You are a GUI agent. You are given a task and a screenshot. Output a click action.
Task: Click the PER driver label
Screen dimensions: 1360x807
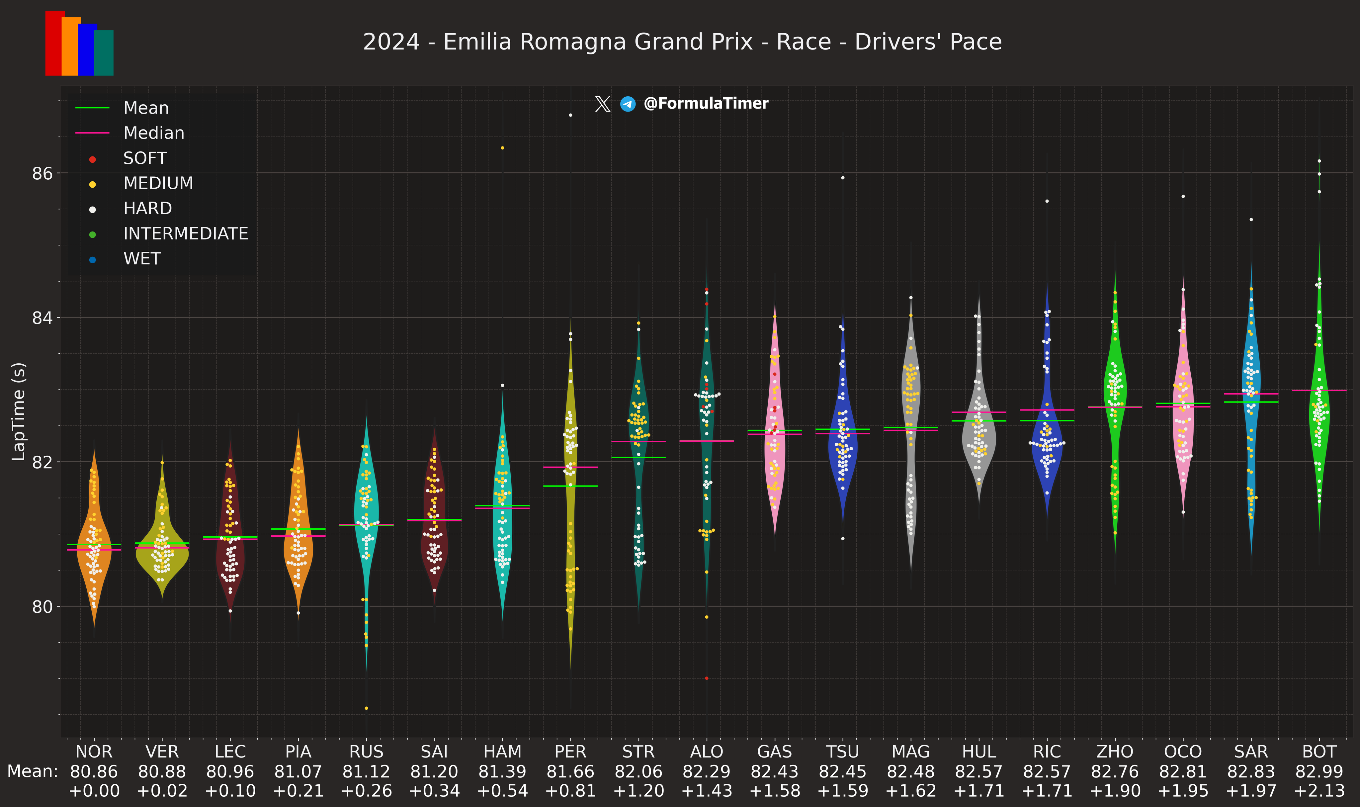571,752
